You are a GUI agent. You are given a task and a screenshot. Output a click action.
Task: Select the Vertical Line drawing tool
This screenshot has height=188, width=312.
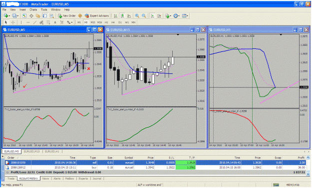click(x=21, y=22)
